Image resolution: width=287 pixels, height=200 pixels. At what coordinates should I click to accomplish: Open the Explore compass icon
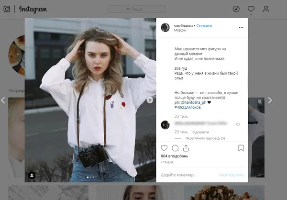pyautogui.click(x=236, y=9)
